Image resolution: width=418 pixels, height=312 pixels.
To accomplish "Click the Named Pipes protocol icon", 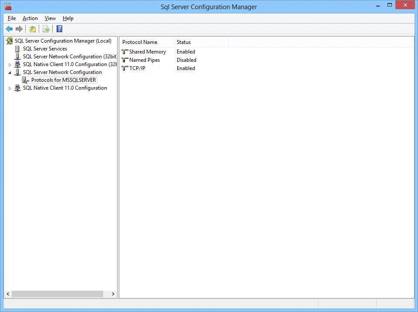I will pyautogui.click(x=125, y=60).
